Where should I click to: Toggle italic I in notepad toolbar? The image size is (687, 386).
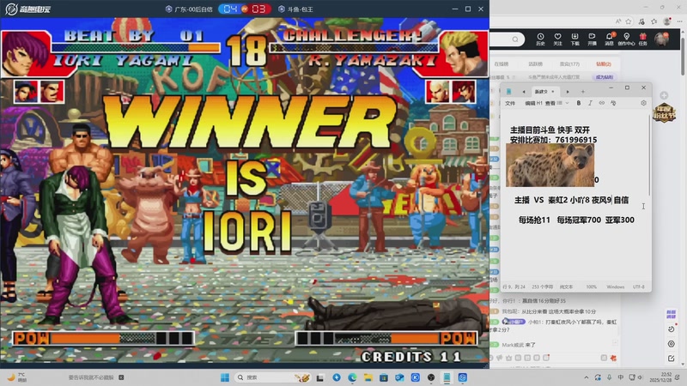point(590,103)
